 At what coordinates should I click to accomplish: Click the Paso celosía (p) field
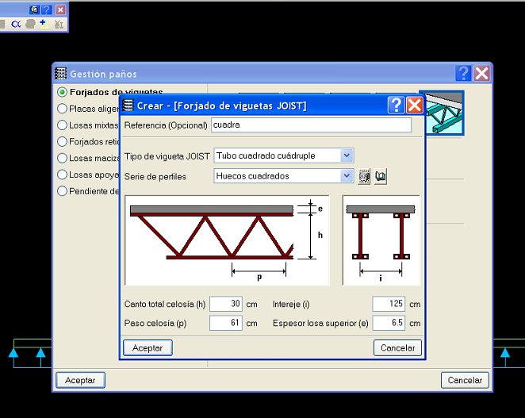click(226, 323)
